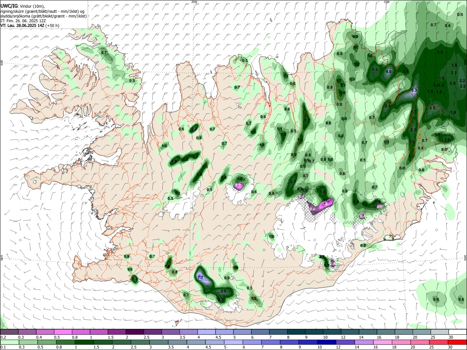Click the light purple swatch labeled 14 in the rain legend
The image size is (467, 350).
click(x=364, y=342)
